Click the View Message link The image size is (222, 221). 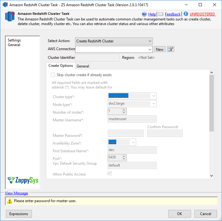click(x=16, y=193)
